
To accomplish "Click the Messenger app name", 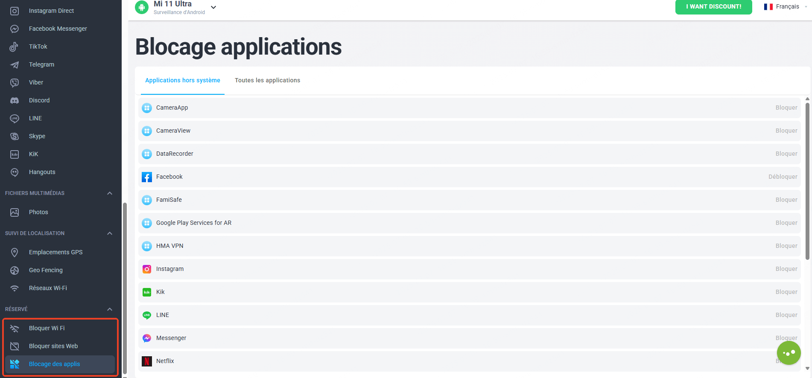I will (x=171, y=338).
